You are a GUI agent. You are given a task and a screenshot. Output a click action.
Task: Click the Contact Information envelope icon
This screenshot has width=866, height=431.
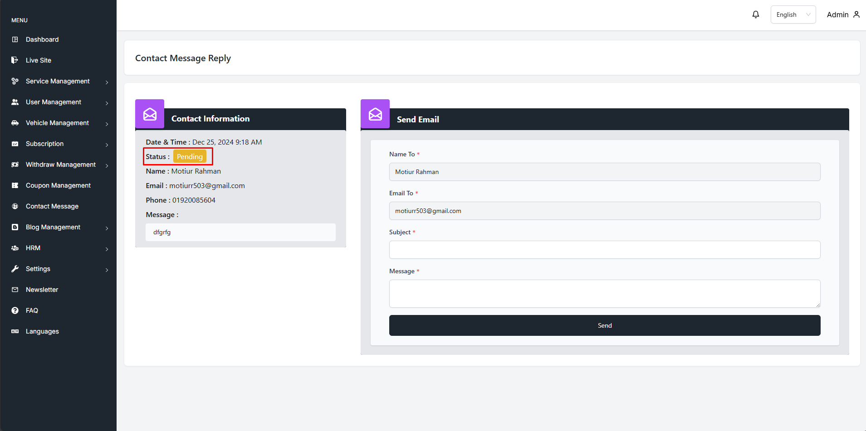tap(150, 114)
